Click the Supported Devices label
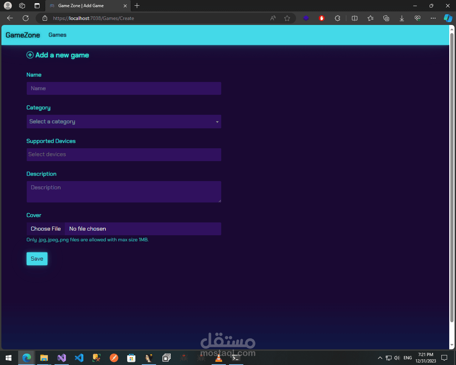Viewport: 456px width, 365px height. tap(51, 141)
